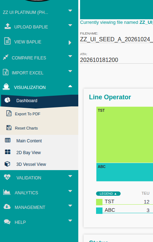Click the Export To PDF file icon

9,113
